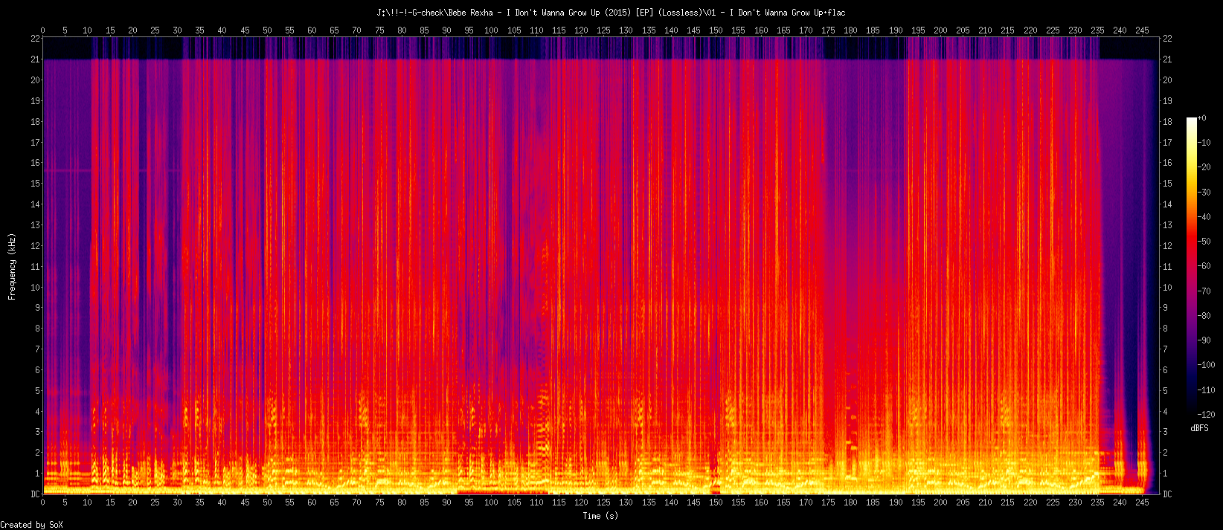Click "200" on the bottom time axis

[x=940, y=502]
